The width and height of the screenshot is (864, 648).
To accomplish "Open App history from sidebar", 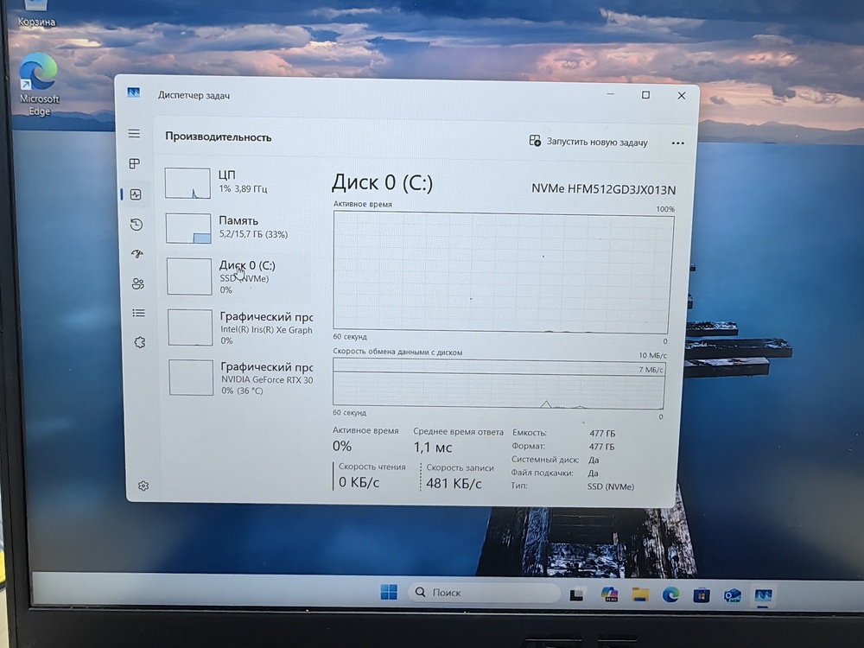I will click(x=136, y=225).
